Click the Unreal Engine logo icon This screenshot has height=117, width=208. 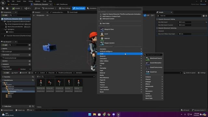pos(3,3)
